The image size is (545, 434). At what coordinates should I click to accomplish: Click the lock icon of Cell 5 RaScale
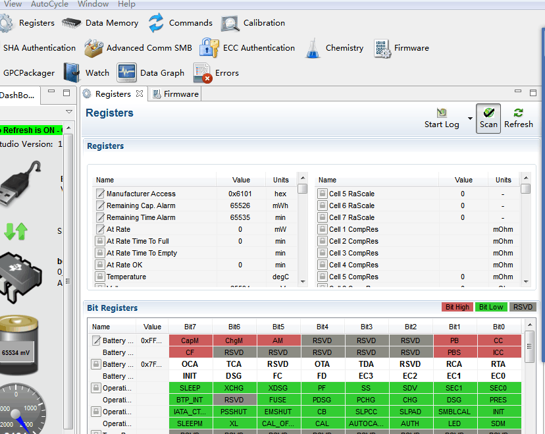coord(323,194)
